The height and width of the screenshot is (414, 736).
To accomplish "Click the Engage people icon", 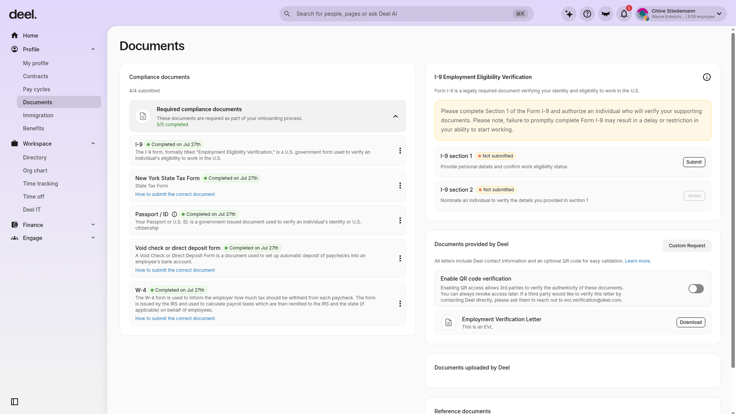I will (x=15, y=238).
